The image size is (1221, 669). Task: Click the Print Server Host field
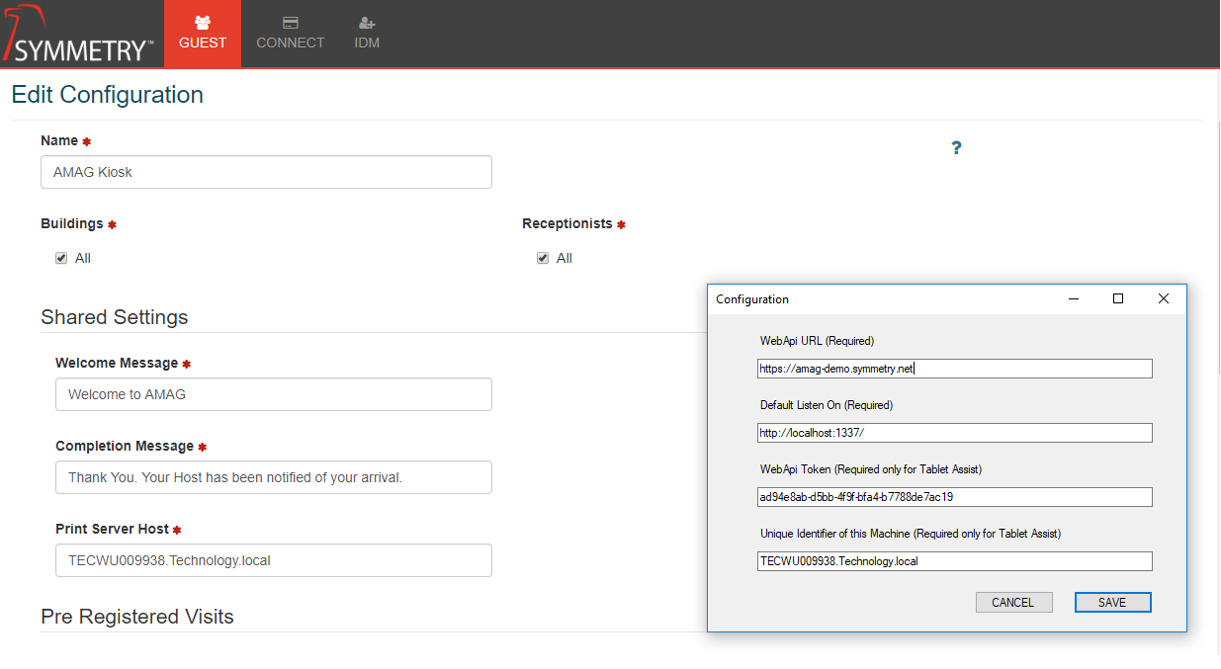coord(274,560)
